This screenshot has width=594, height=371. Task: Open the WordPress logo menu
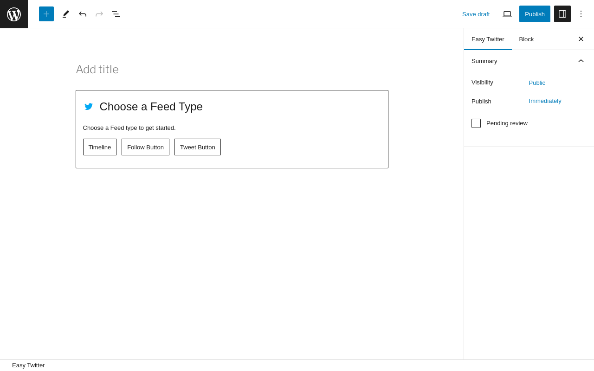point(14,14)
